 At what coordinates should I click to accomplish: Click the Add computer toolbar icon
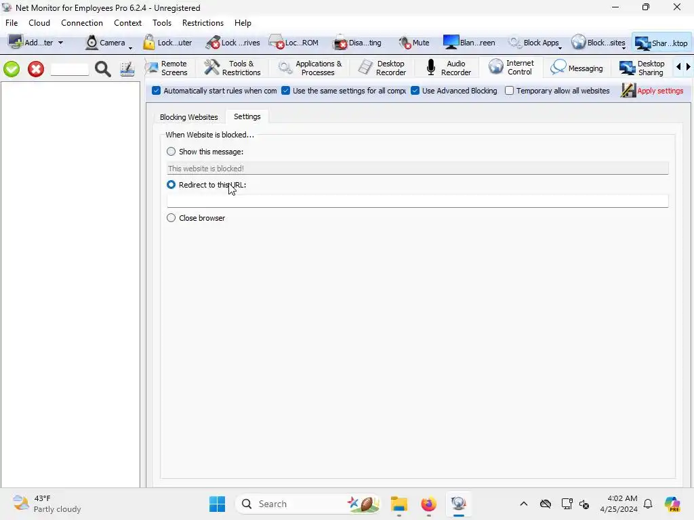(16, 43)
